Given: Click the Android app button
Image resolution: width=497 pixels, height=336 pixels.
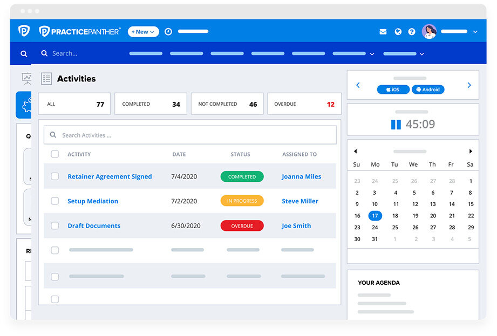Looking at the screenshot, I should click(x=428, y=90).
